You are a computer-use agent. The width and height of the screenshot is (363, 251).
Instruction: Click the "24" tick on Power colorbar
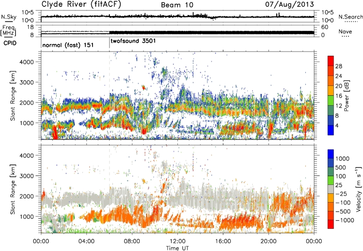click(x=338, y=76)
